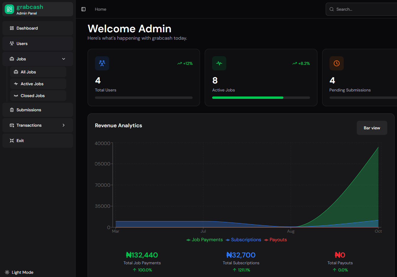Toggle the Job Payments legend item
The width and height of the screenshot is (397, 277).
tap(204, 240)
